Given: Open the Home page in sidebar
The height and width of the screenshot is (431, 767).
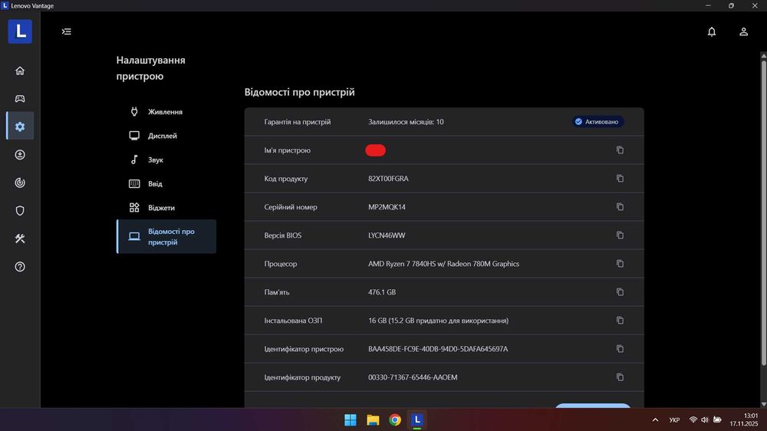Looking at the screenshot, I should pyautogui.click(x=20, y=71).
